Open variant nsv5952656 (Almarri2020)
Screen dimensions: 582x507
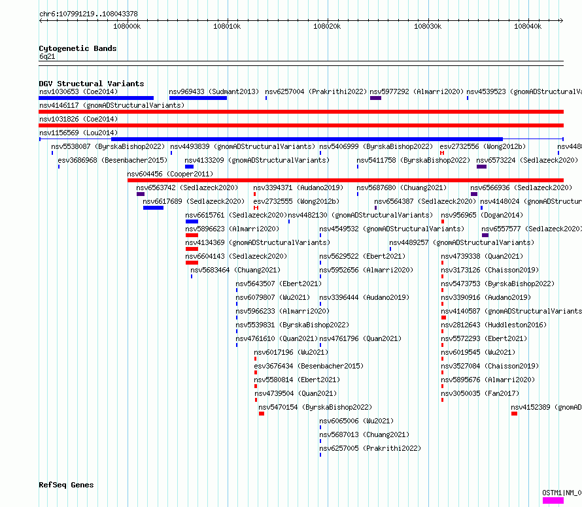click(x=366, y=270)
